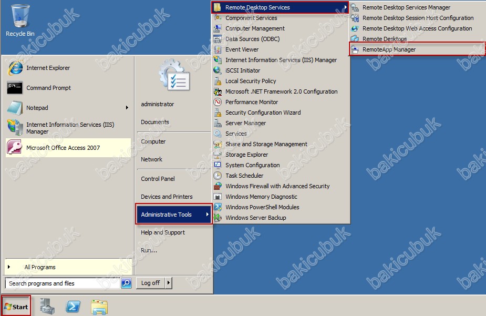Click the Computer Management icon
The width and height of the screenshot is (486, 316).
click(x=218, y=28)
